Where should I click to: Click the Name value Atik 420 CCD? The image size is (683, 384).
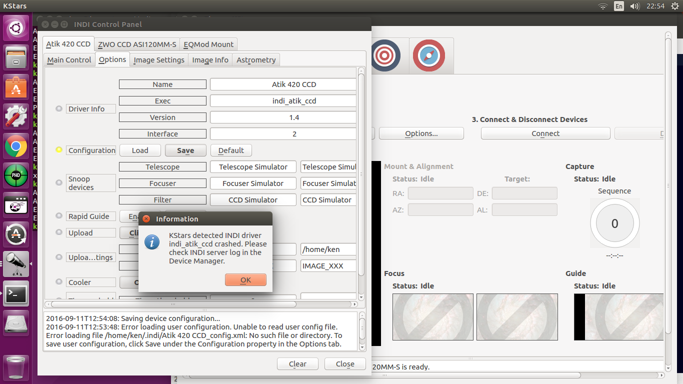click(283, 84)
